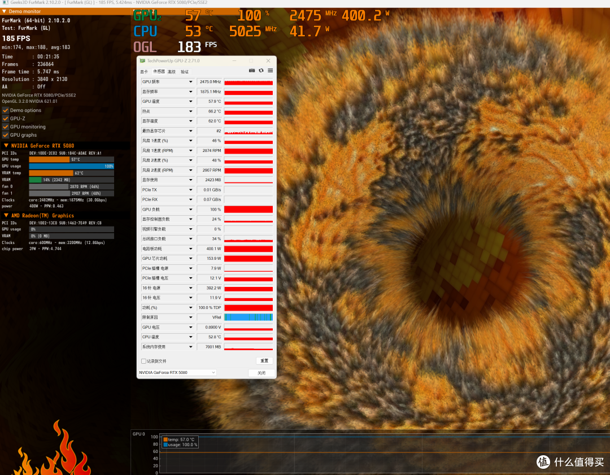
Task: Open the 16 针 电源 sensor dropdown
Action: pos(191,288)
